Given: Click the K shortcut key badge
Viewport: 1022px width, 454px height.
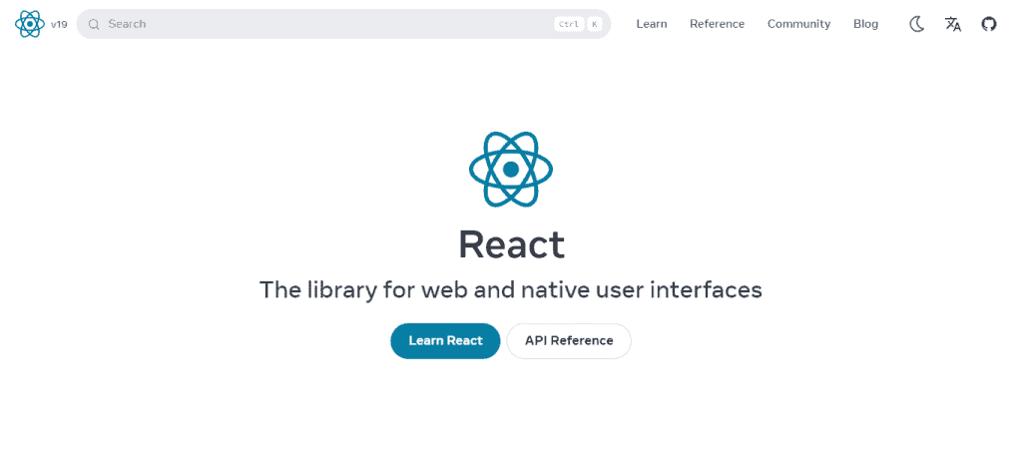Looking at the screenshot, I should (x=595, y=24).
